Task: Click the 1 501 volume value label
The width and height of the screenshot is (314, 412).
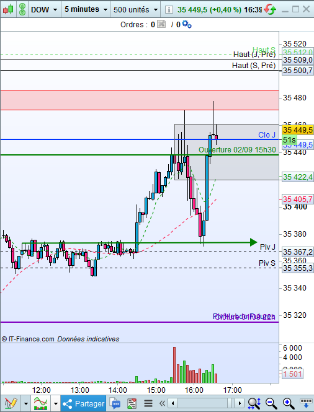Action: pyautogui.click(x=292, y=374)
